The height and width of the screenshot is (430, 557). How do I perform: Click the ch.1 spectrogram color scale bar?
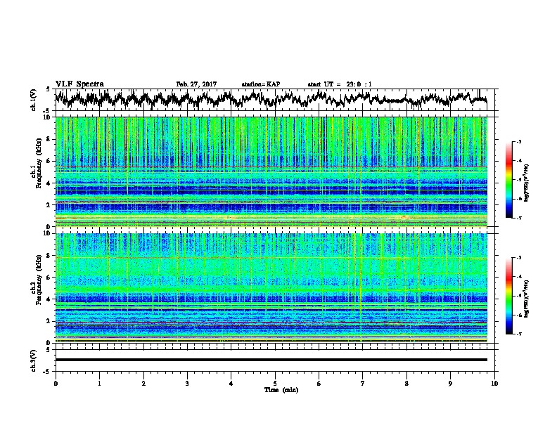tap(509, 180)
